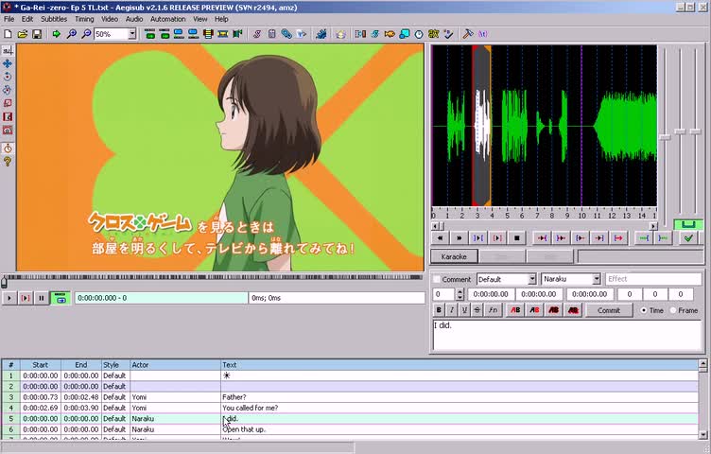Save subtitles with the floppy disk icon

pyautogui.click(x=37, y=34)
